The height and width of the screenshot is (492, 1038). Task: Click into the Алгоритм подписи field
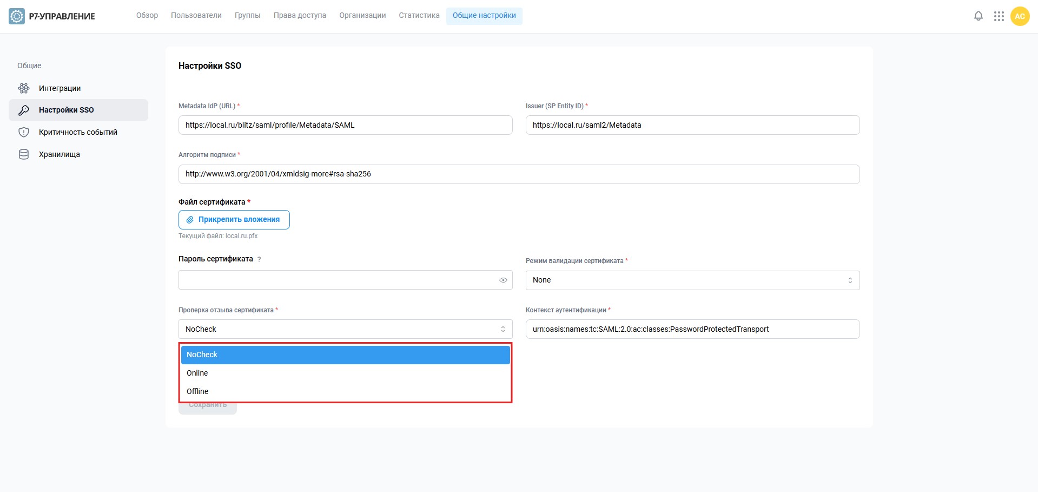[x=519, y=174]
